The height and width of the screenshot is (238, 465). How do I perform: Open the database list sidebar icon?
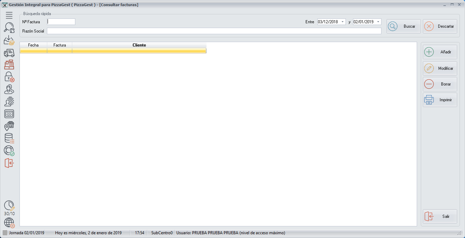click(9, 138)
